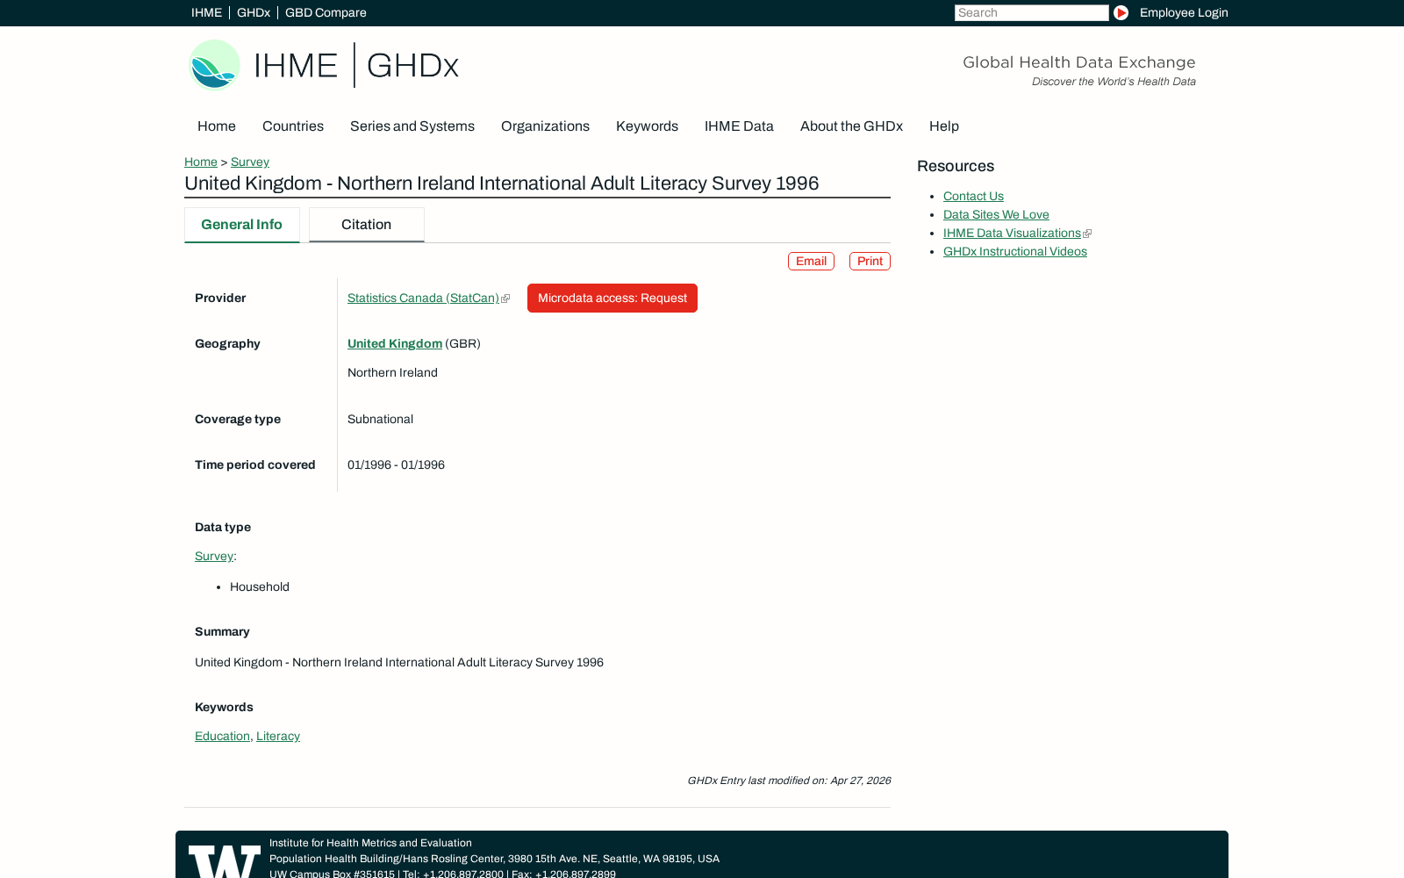Open Series and Systems menu item
The height and width of the screenshot is (878, 1404).
(412, 126)
